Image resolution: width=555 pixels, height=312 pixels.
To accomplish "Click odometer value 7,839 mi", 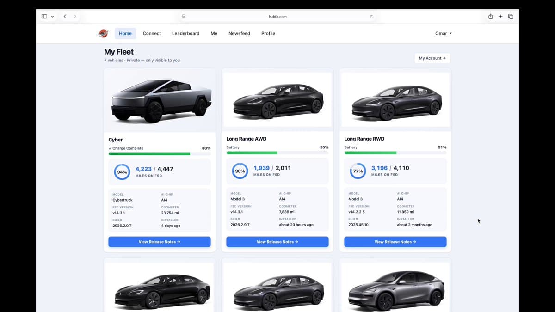I will tap(287, 212).
